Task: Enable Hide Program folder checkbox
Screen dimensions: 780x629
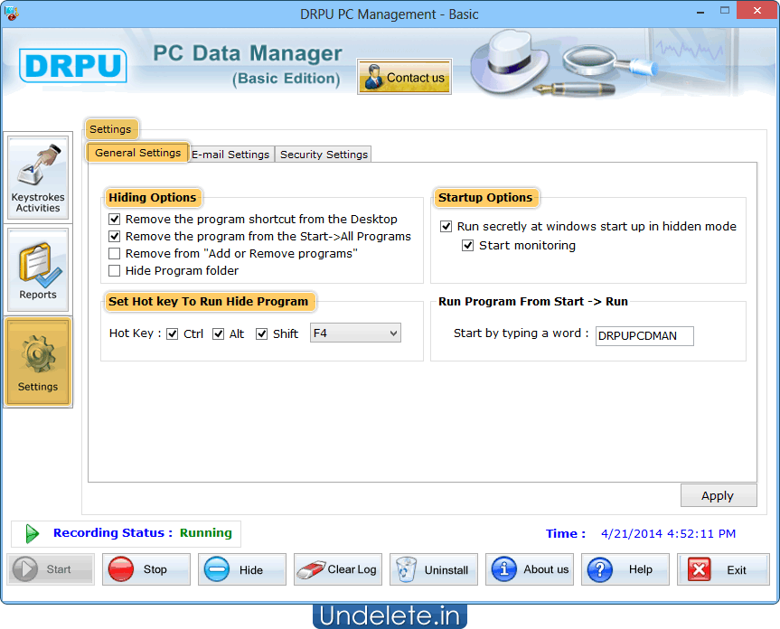Action: click(x=115, y=270)
